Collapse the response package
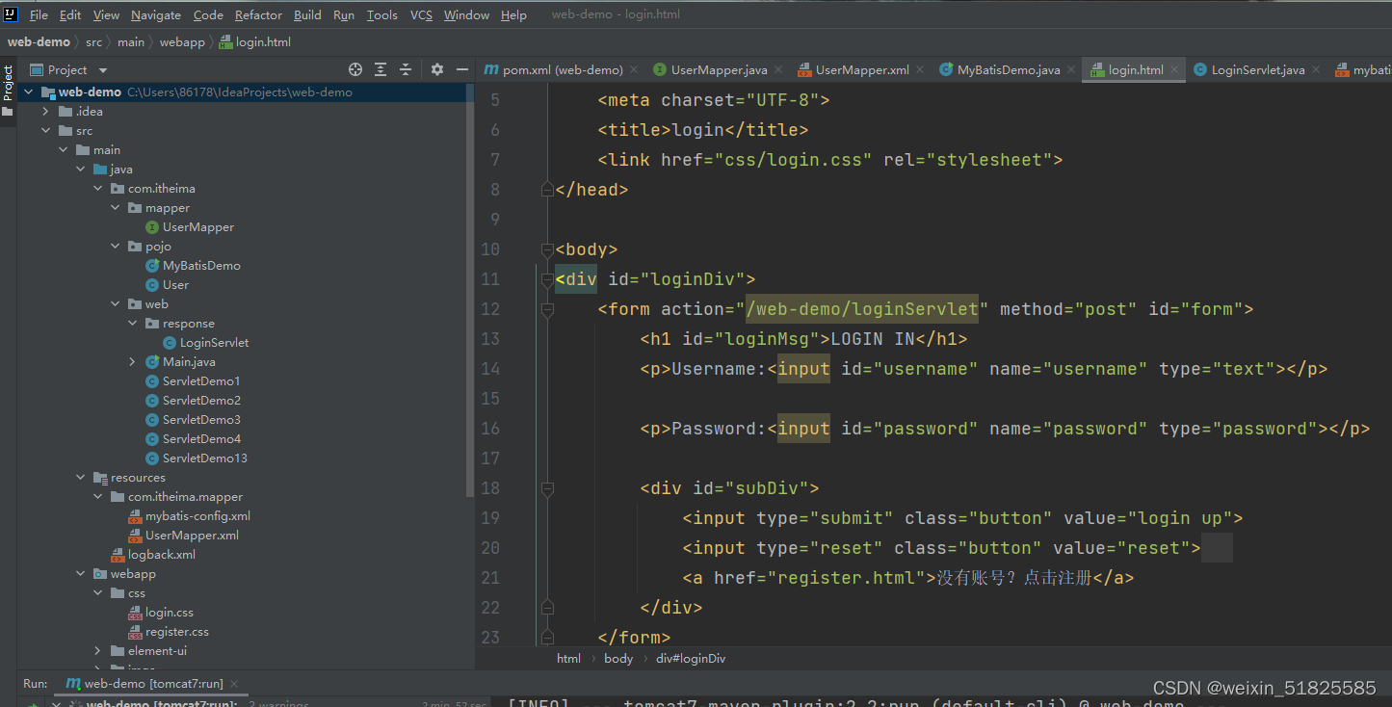 tap(132, 324)
